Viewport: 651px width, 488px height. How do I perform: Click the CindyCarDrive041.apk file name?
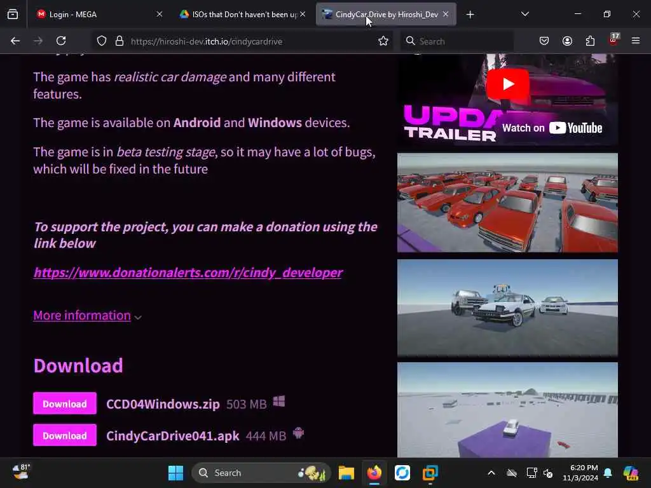click(173, 436)
